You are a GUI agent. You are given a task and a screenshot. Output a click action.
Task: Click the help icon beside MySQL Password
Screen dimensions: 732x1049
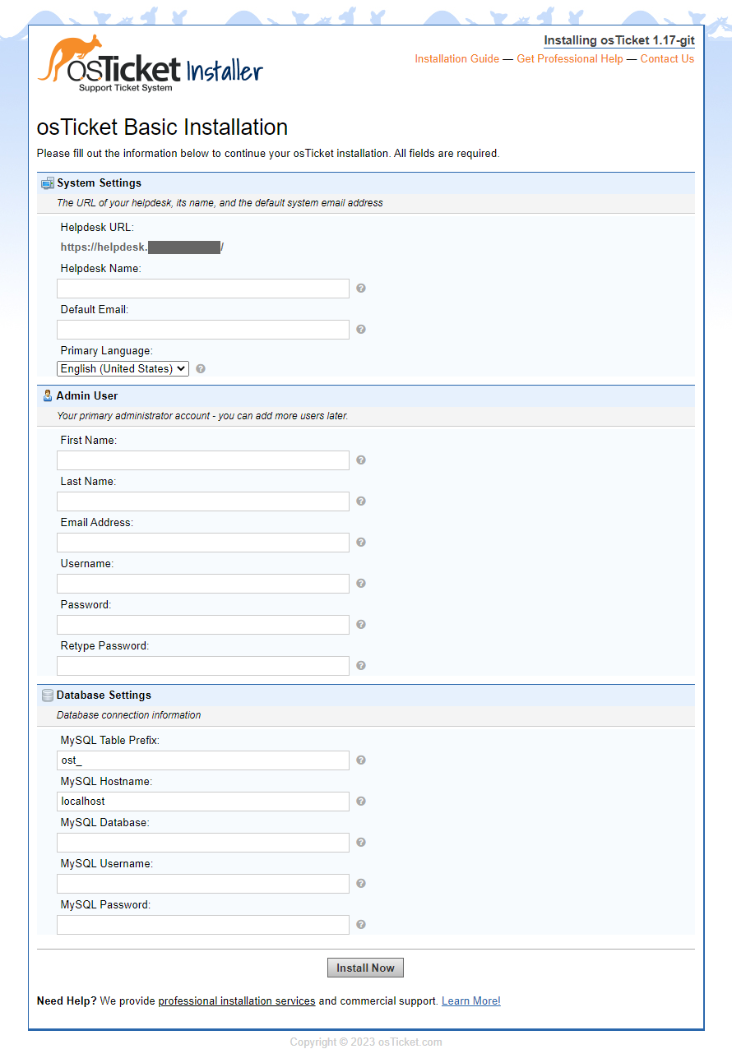point(361,925)
